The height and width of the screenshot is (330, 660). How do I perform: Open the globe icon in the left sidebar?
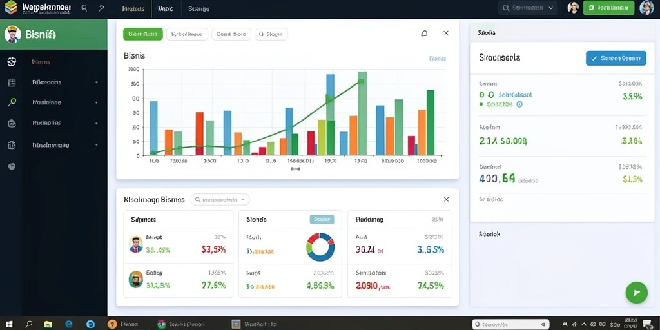click(12, 62)
